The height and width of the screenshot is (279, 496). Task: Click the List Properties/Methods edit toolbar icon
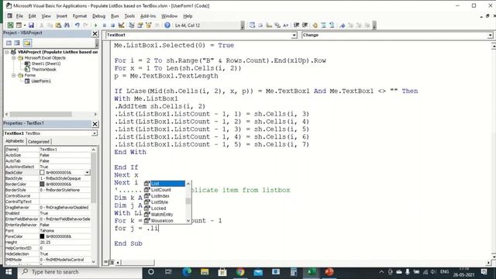(252, 26)
